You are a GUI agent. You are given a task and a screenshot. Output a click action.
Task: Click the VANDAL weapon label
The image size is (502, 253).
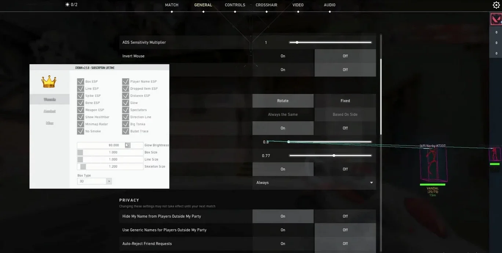433,188
